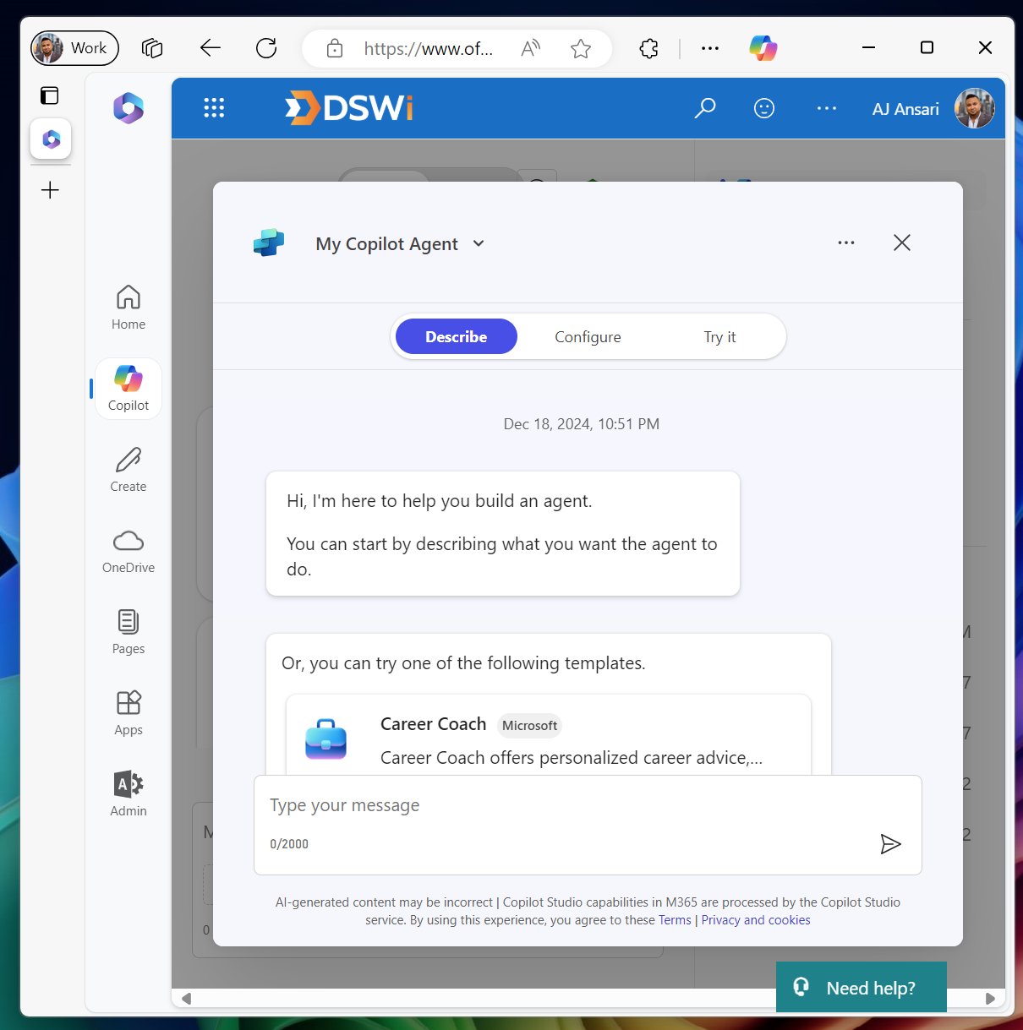Click the Microsoft publisher badge
The width and height of the screenshot is (1023, 1030).
point(529,725)
